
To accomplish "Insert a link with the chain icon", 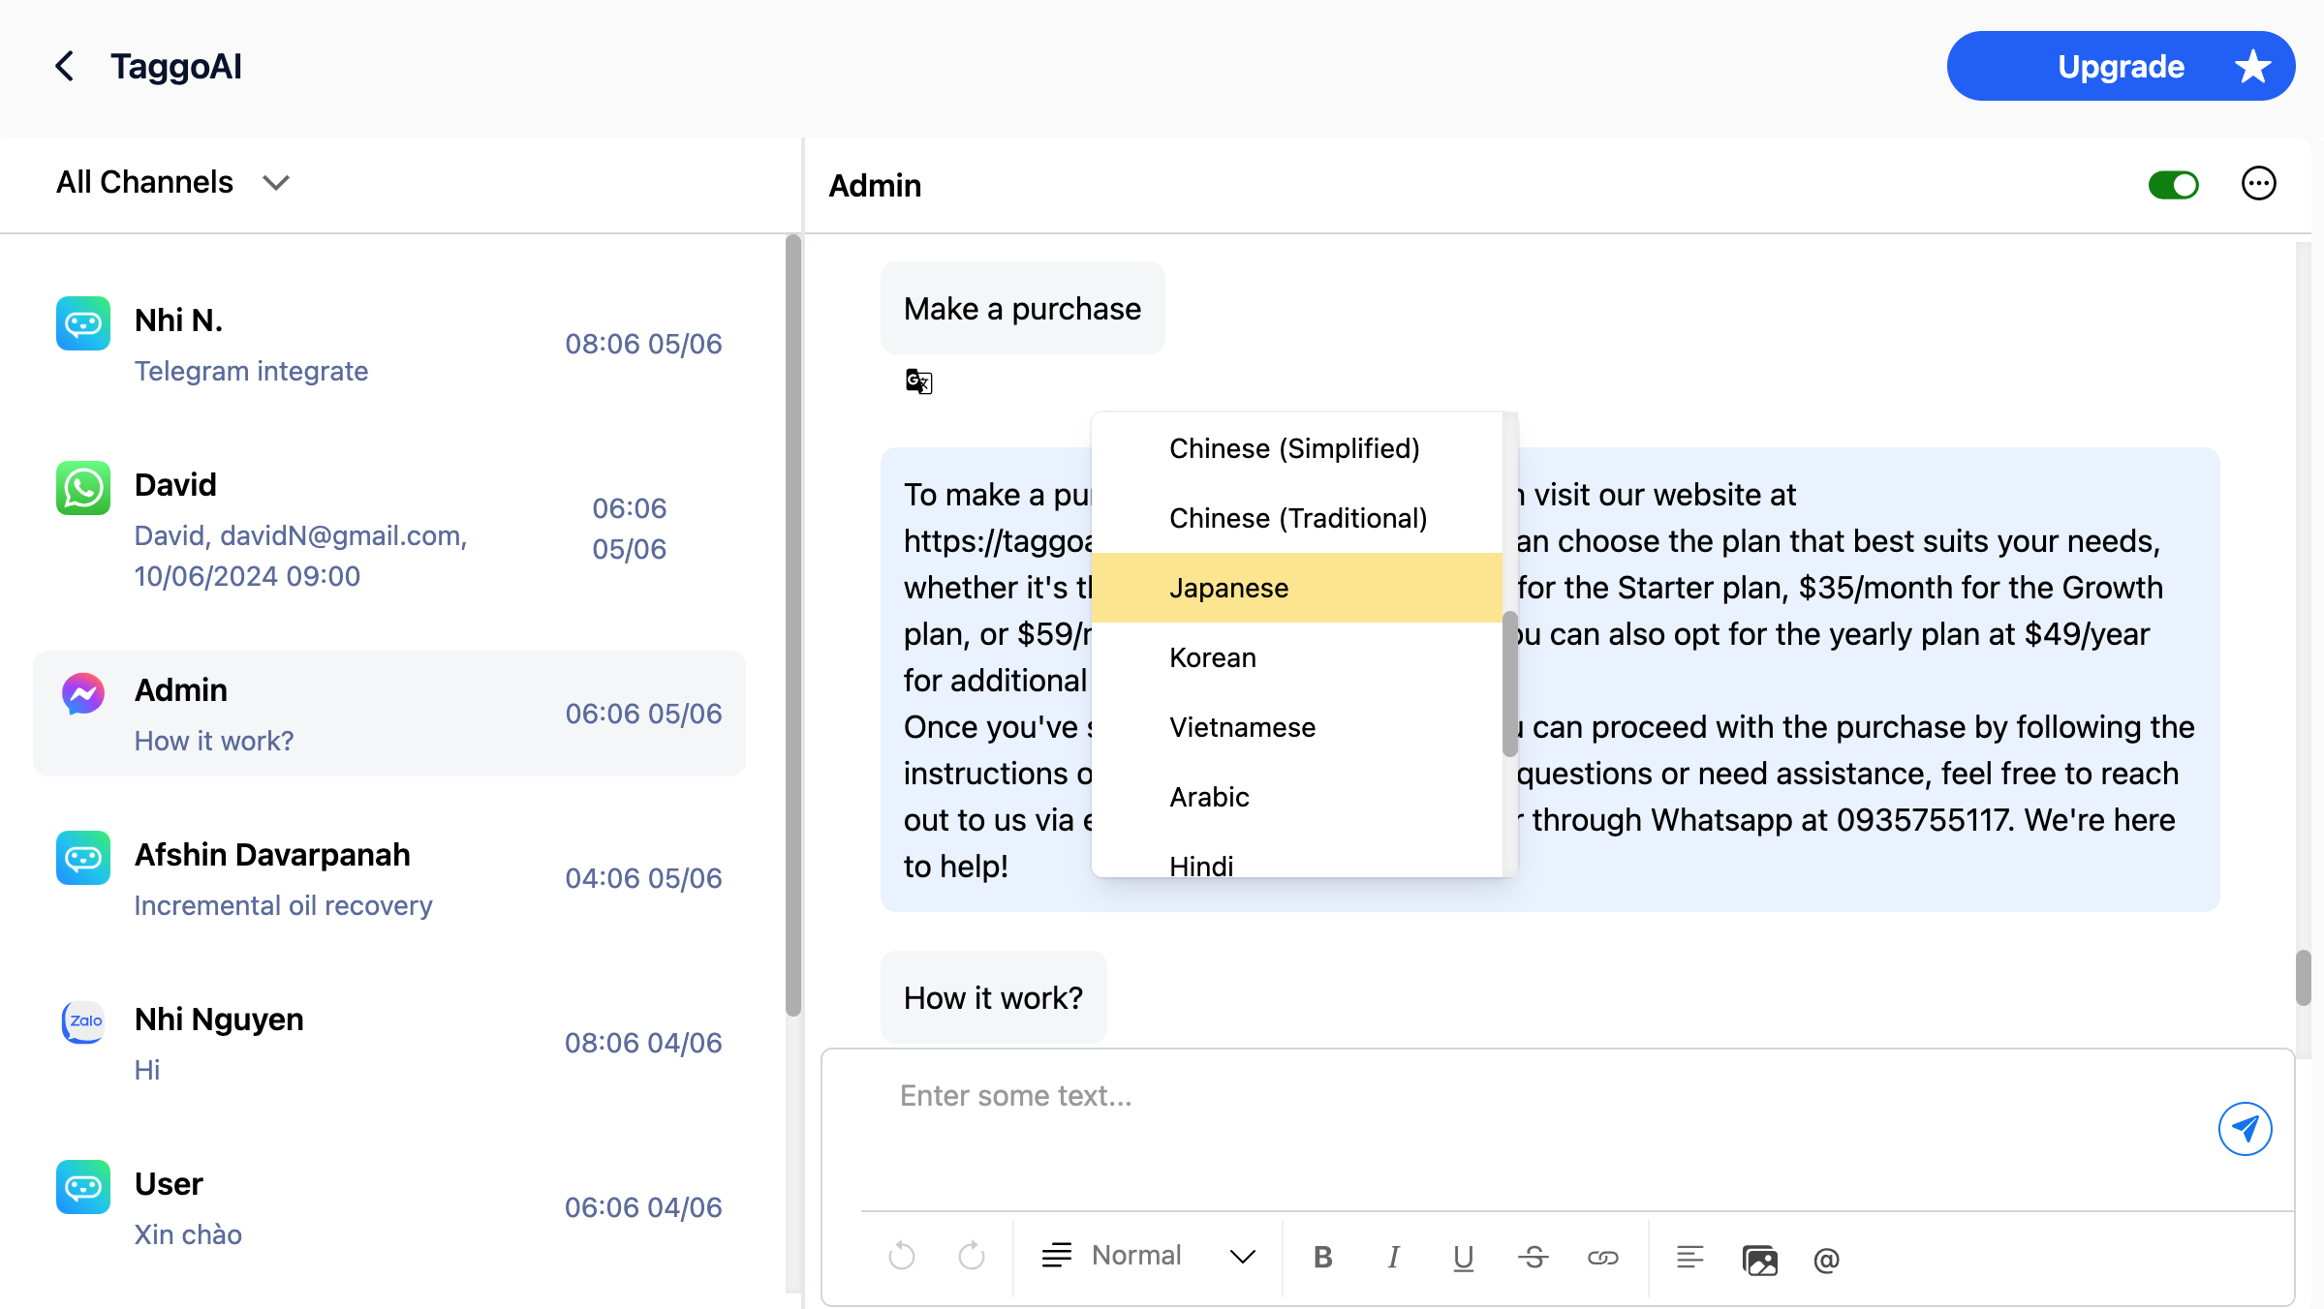I will coord(1602,1258).
